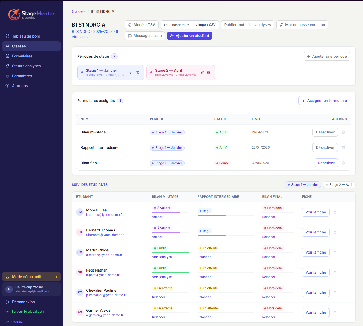
Task: Click Martin Chloé's Bilan mi-stage progress bar
Action: point(170,253)
